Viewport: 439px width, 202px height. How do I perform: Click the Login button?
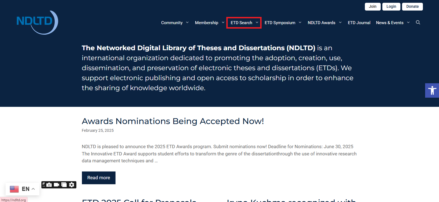tap(391, 7)
